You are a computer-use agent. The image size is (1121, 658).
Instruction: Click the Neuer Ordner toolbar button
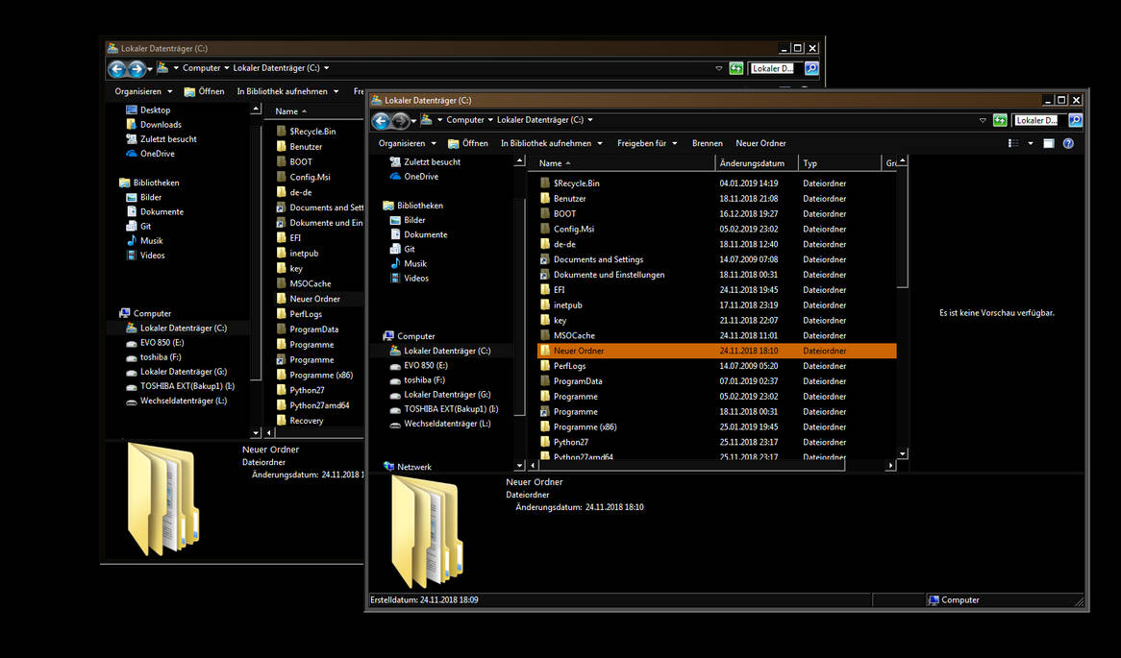760,142
